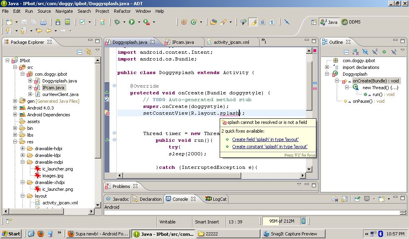Switch to the DDMS perspective

pyautogui.click(x=351, y=22)
